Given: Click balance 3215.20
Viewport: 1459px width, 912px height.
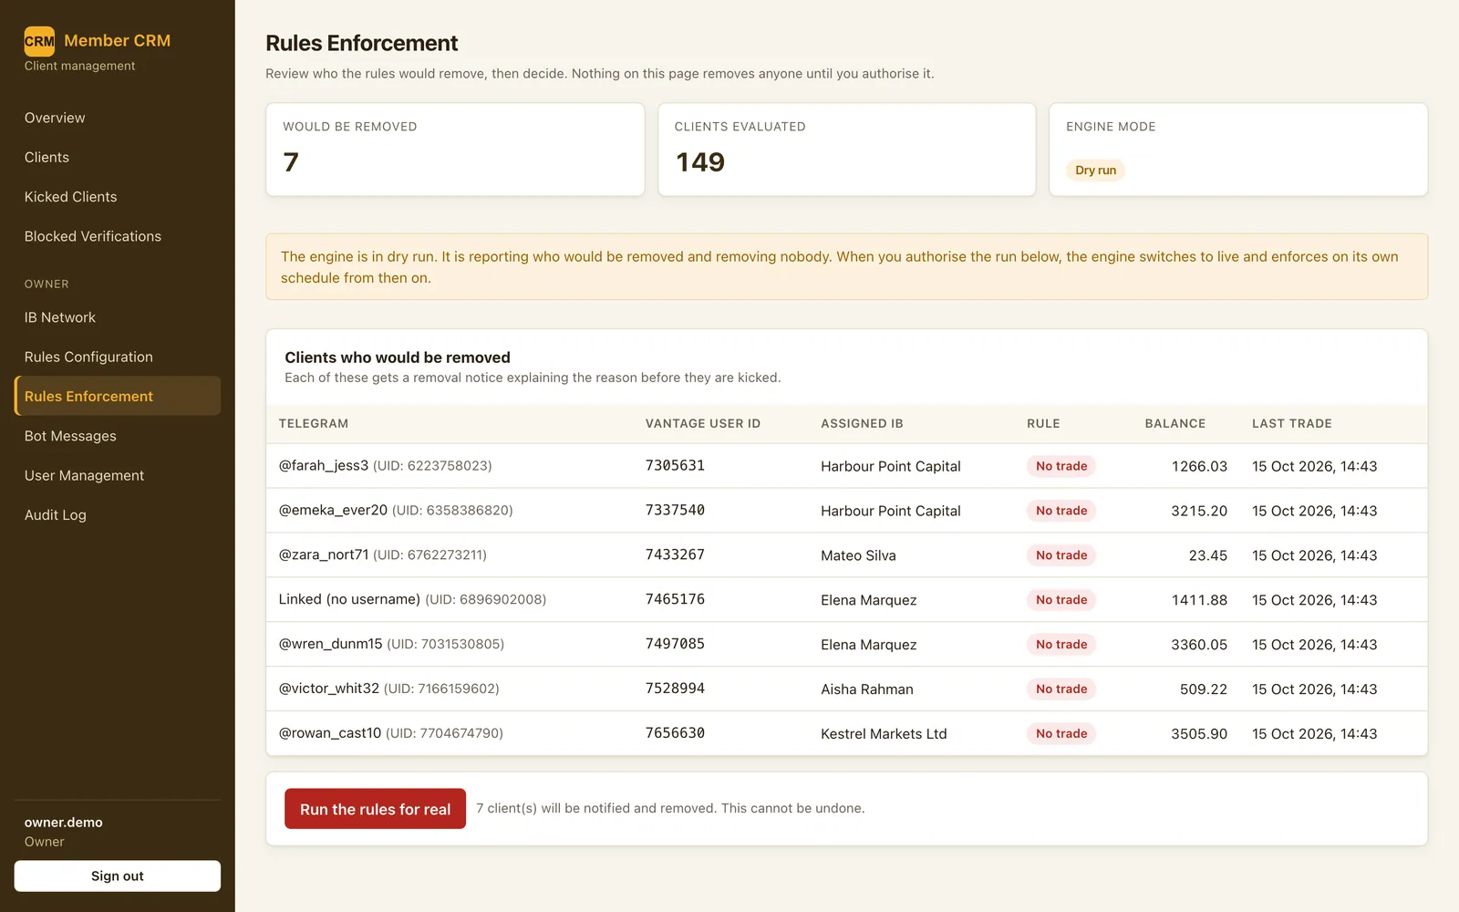Looking at the screenshot, I should pyautogui.click(x=1199, y=511).
